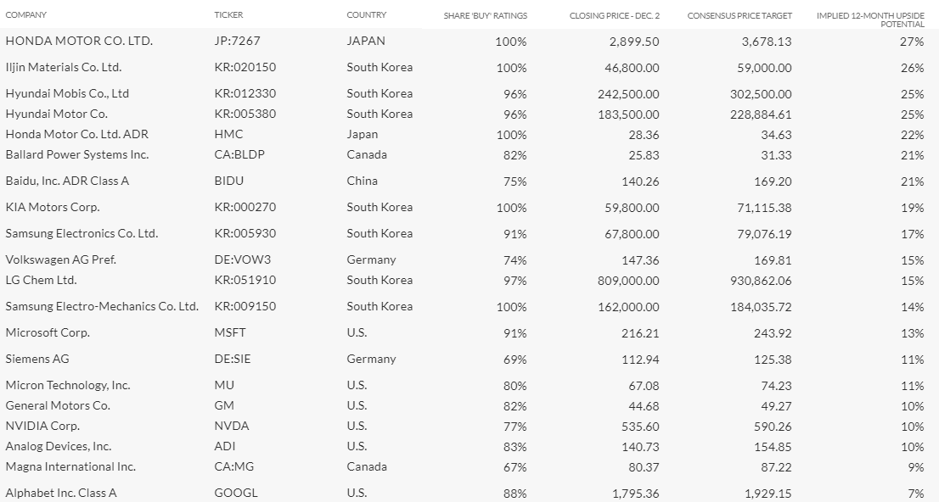Click the COUNTRY column header

367,14
